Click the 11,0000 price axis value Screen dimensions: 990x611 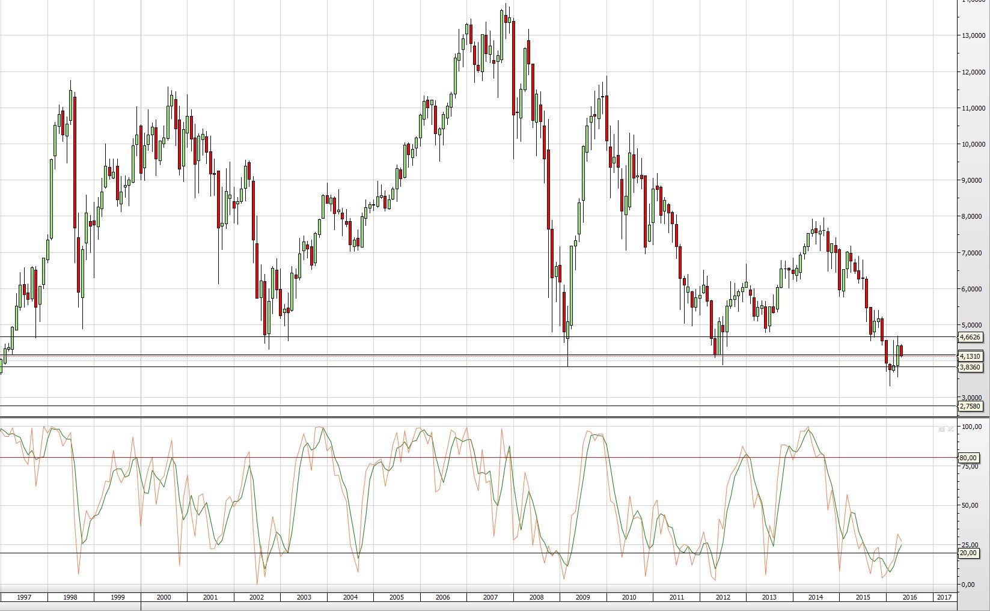point(974,108)
